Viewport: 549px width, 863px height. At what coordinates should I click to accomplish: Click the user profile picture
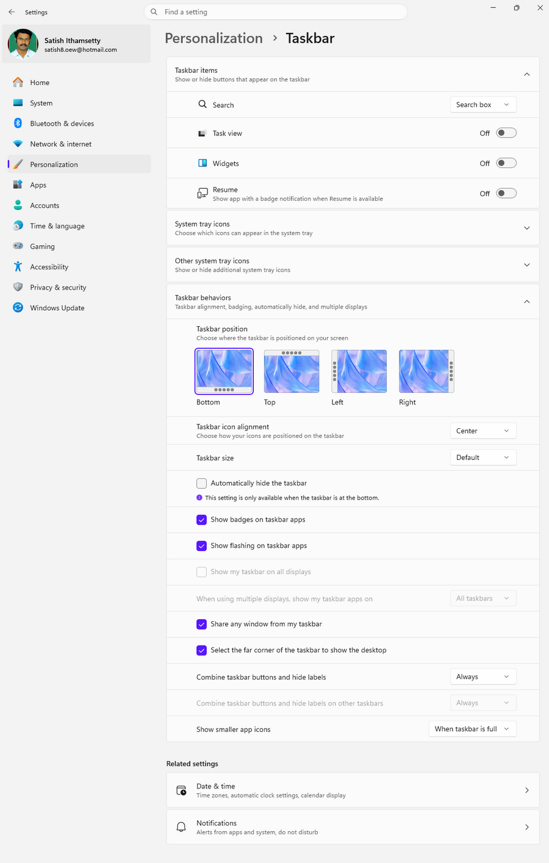23,44
